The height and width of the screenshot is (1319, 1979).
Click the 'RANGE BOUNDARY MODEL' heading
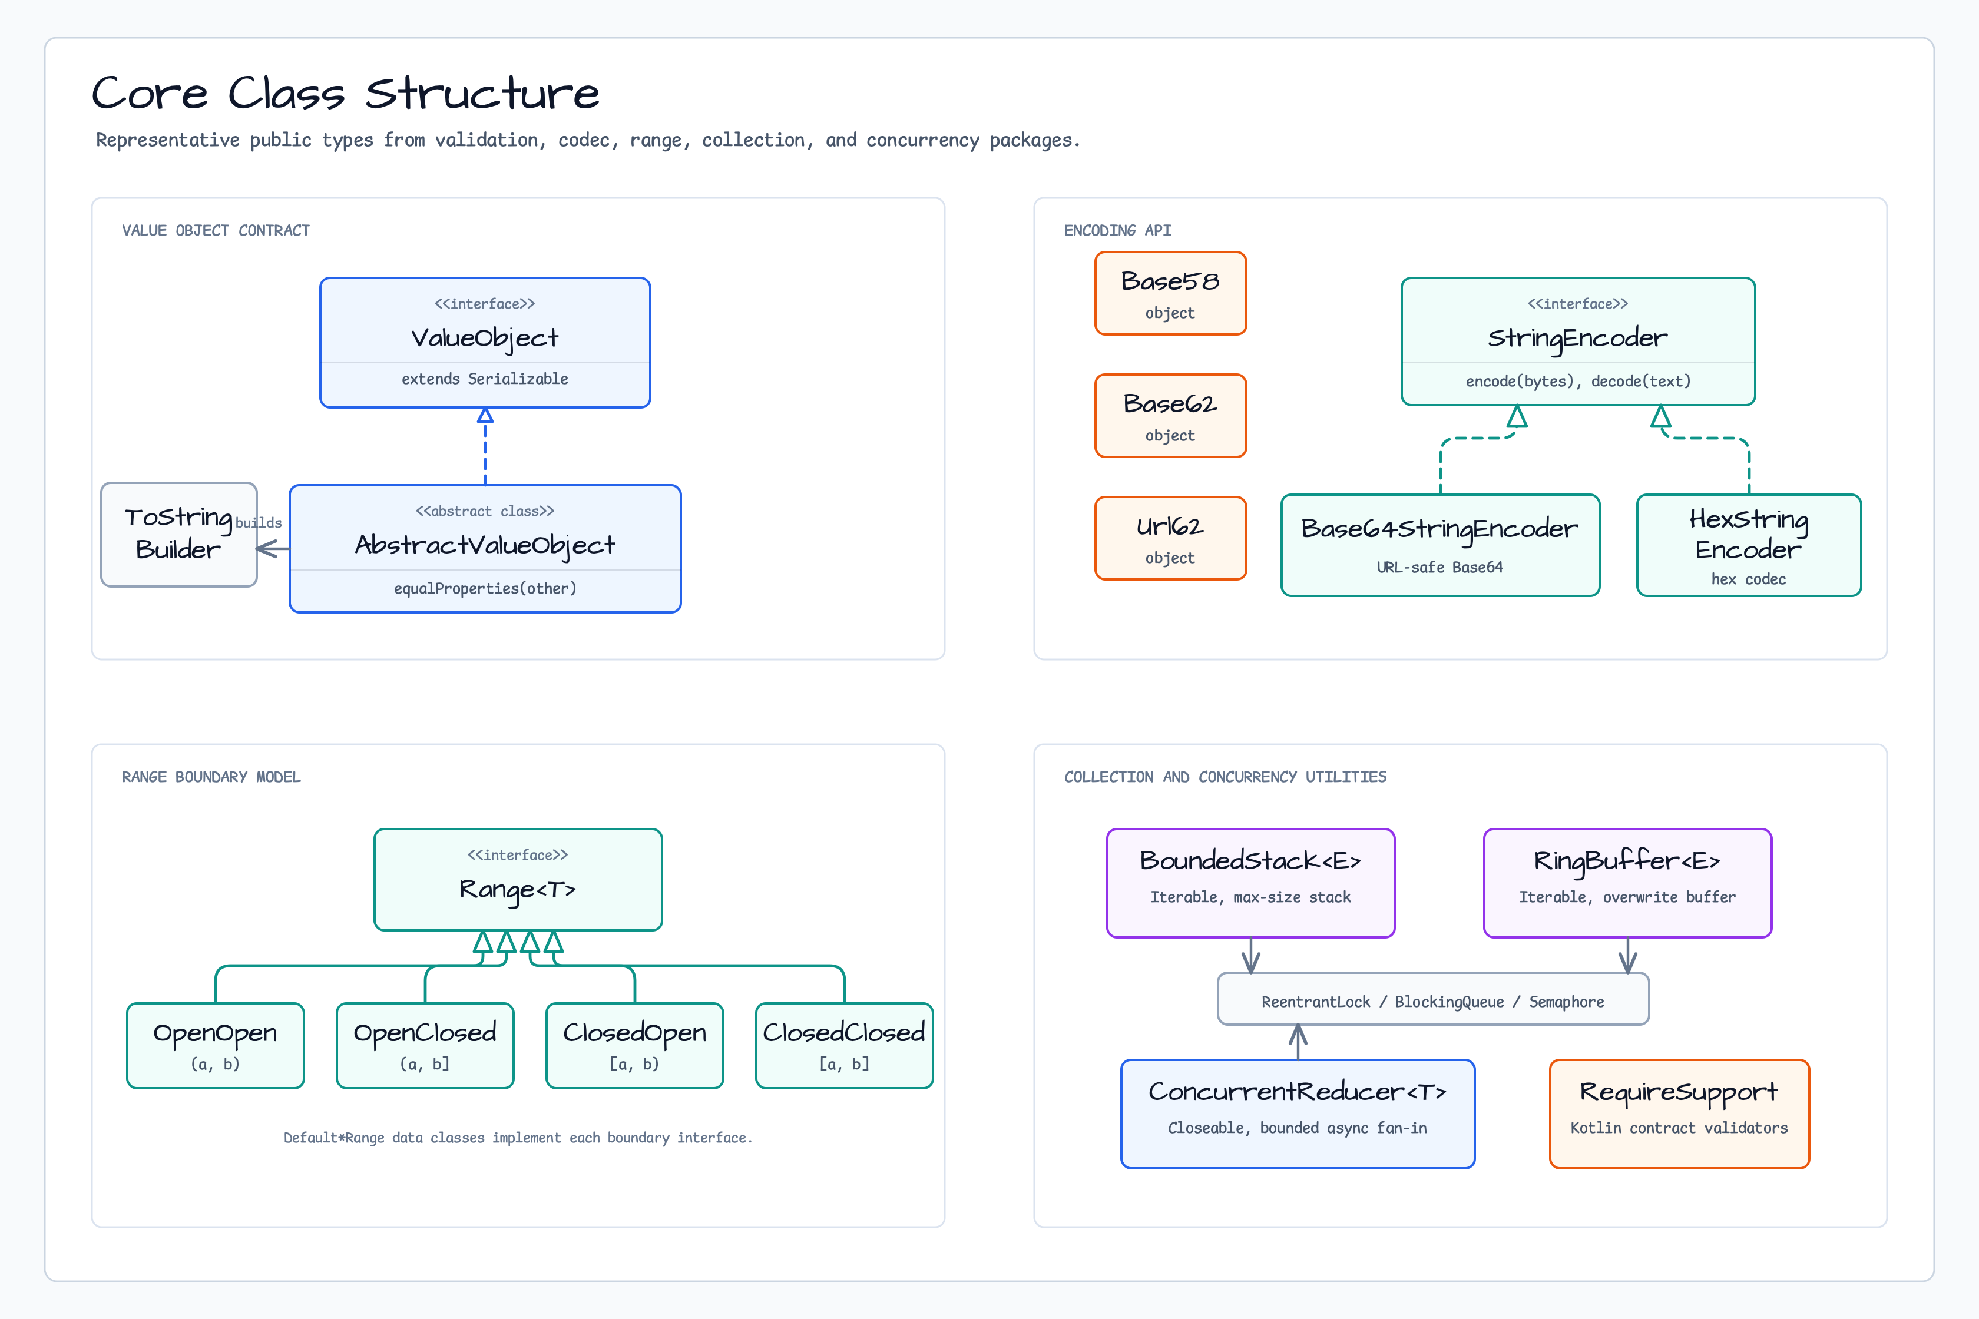click(x=211, y=777)
